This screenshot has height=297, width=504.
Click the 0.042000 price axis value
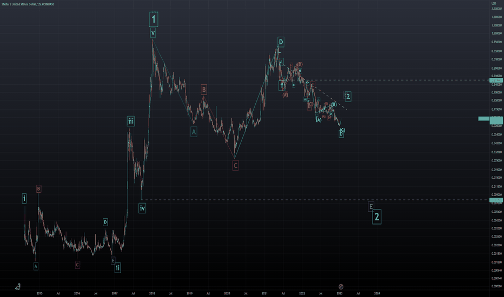pos(496,143)
